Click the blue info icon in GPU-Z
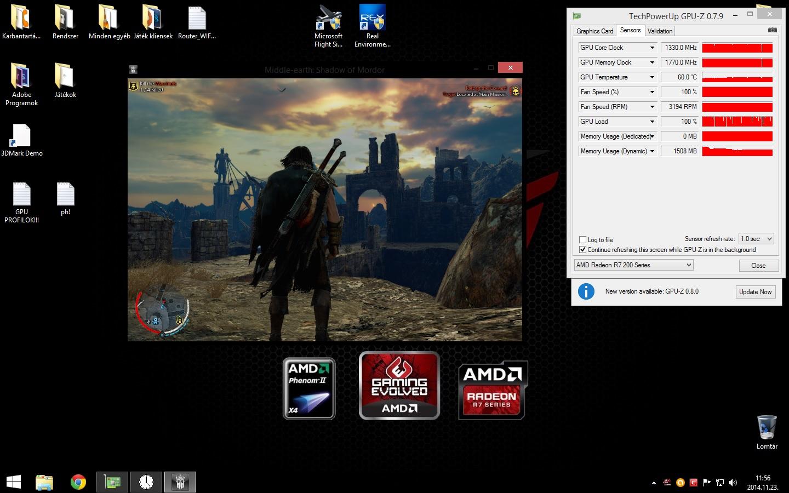This screenshot has width=789, height=493. click(x=586, y=291)
